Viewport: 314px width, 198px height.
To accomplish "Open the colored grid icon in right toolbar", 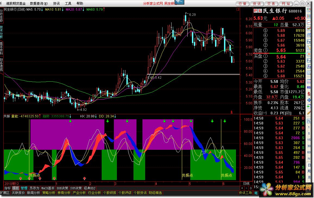I will pos(309,16).
